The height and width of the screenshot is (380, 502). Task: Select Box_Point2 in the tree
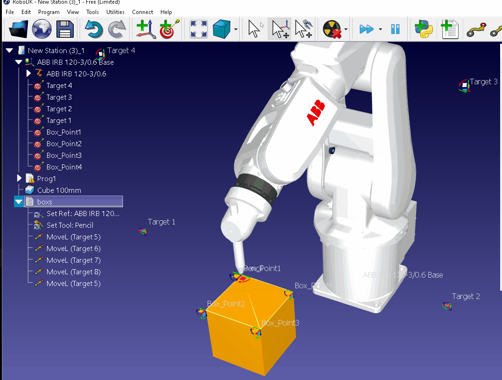64,143
